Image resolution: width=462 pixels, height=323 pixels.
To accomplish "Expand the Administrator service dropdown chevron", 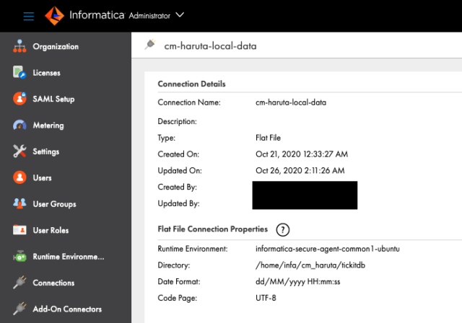I will click(180, 15).
